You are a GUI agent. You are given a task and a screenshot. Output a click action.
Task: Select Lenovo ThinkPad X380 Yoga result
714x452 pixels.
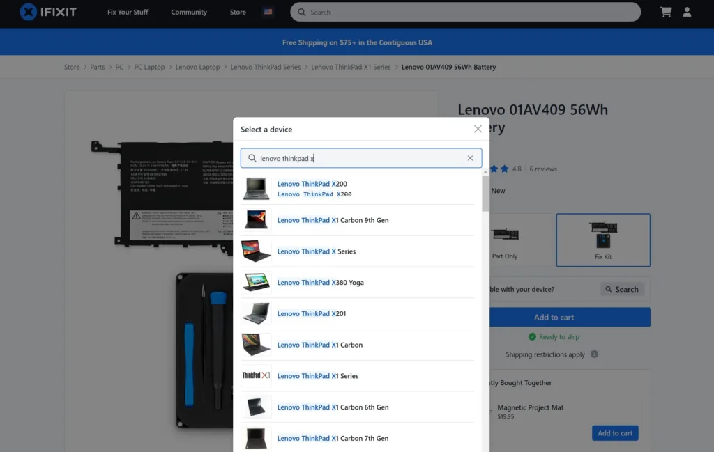pos(358,282)
